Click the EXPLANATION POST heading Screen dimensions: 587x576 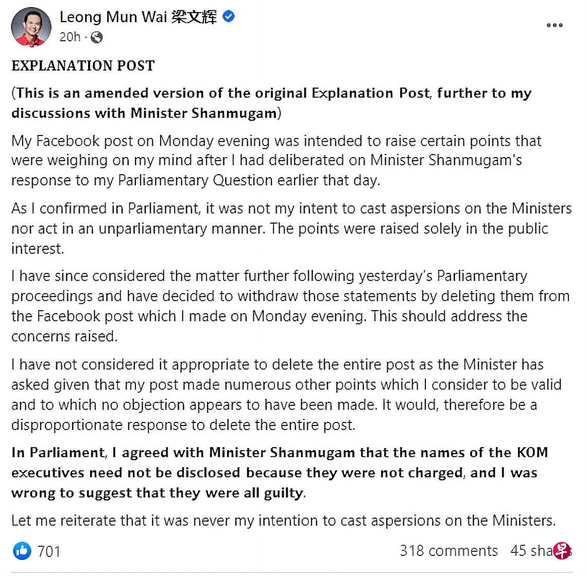click(x=83, y=66)
